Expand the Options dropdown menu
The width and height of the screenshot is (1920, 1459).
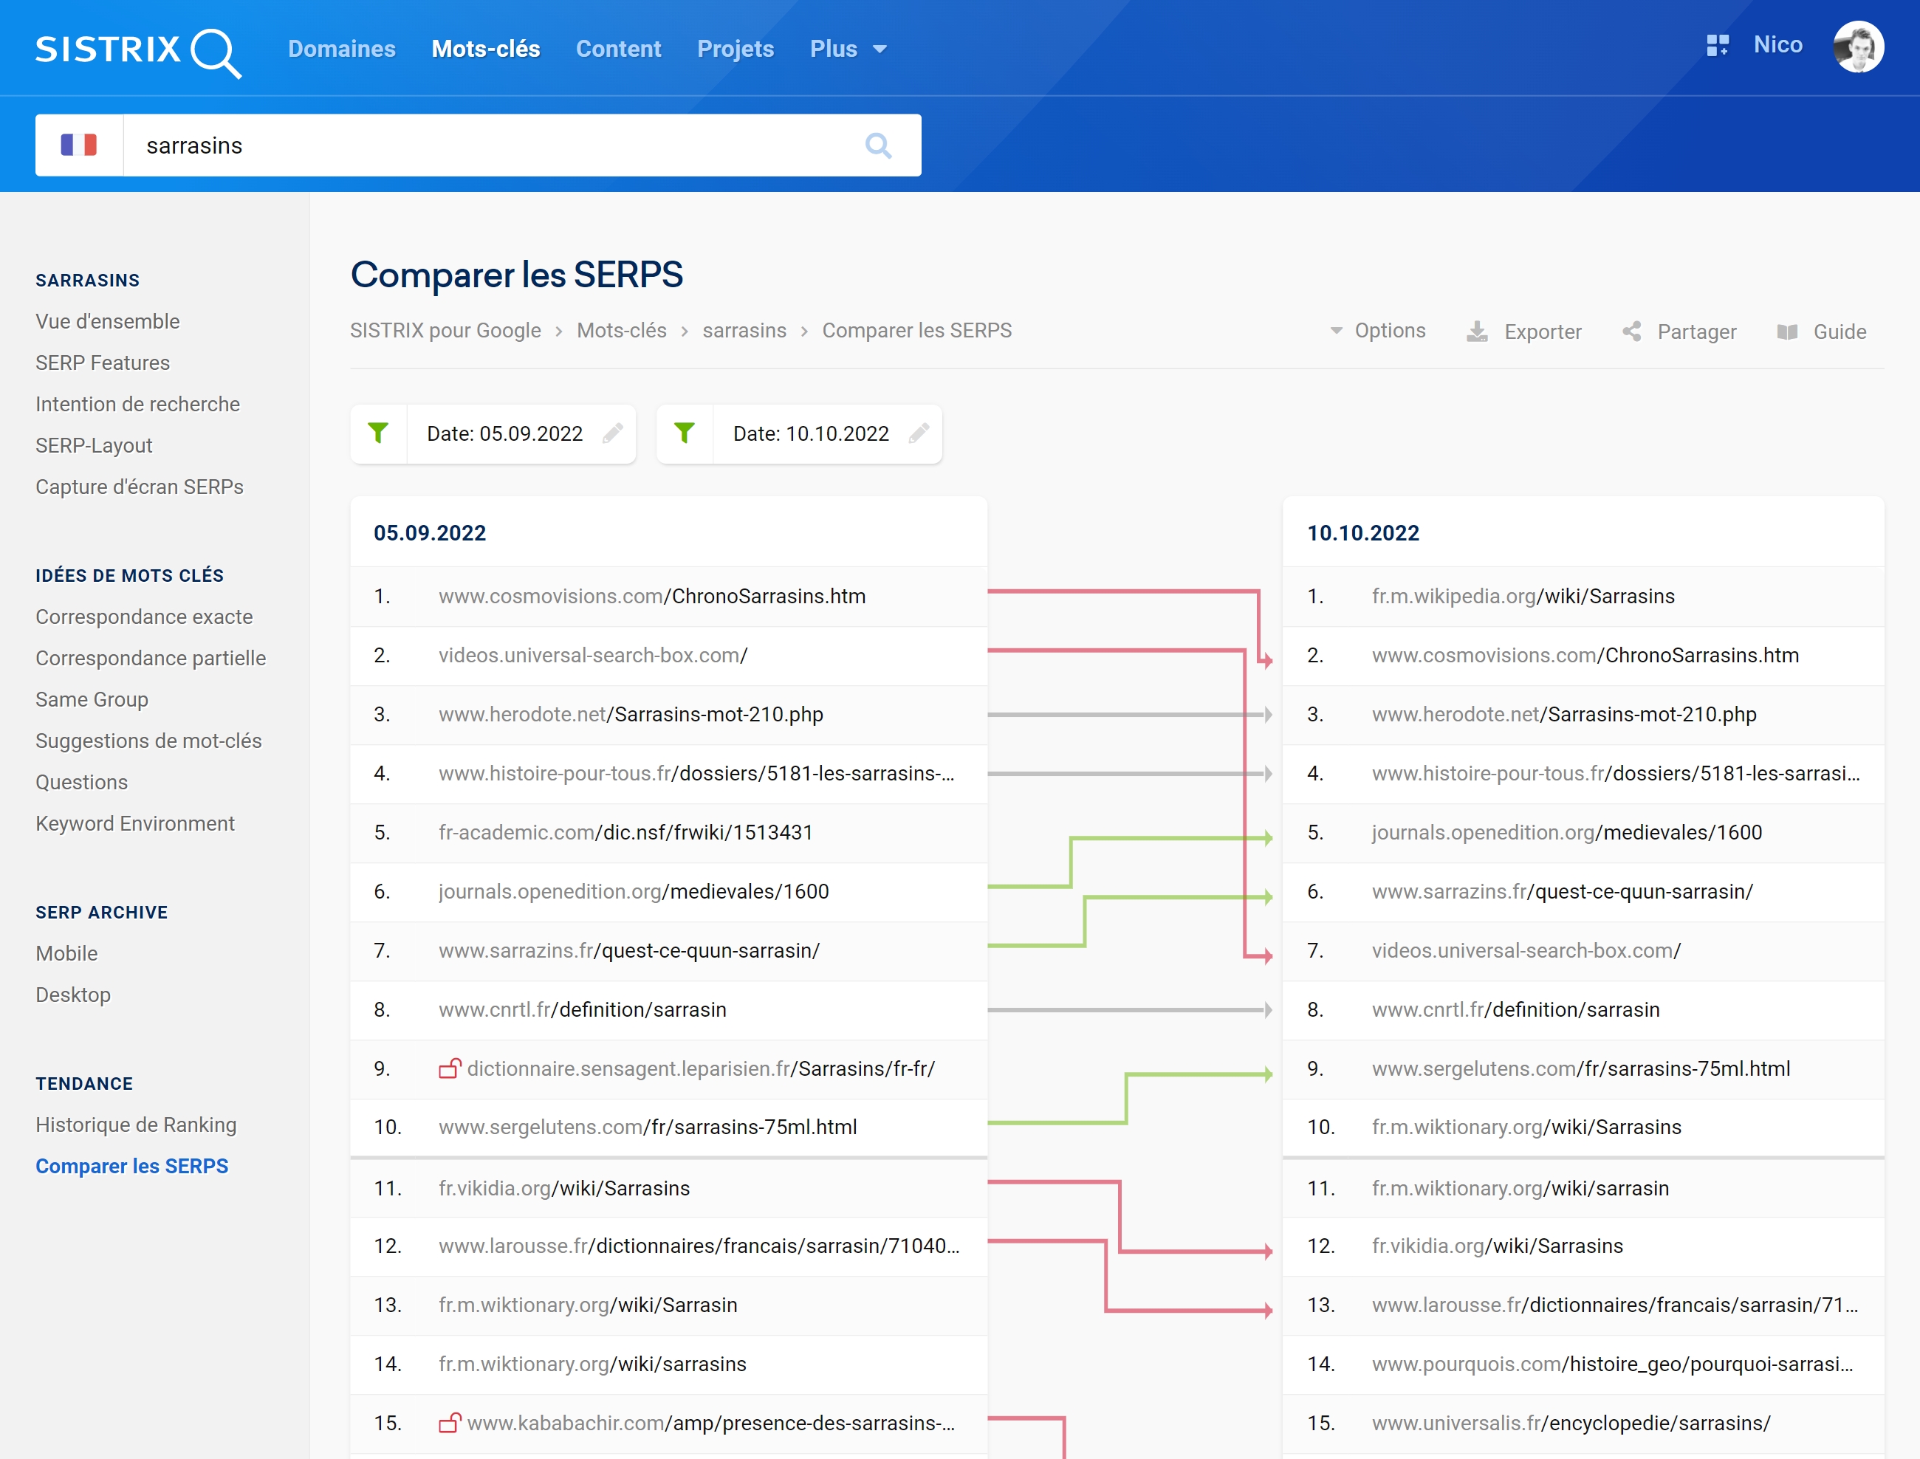1376,329
